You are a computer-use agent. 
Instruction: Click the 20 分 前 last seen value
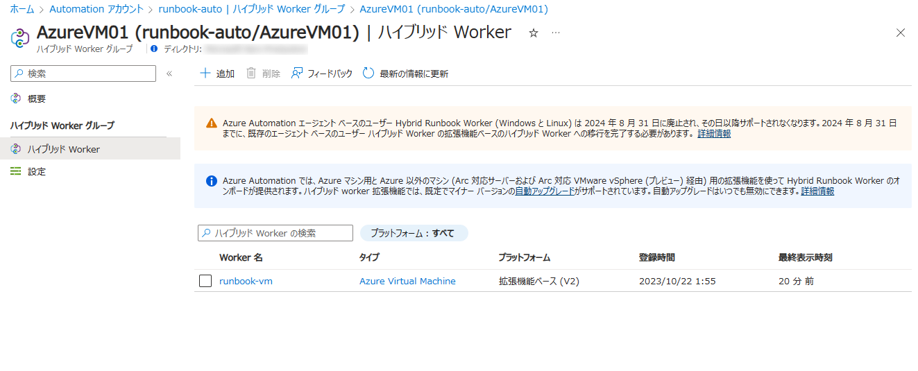click(796, 281)
